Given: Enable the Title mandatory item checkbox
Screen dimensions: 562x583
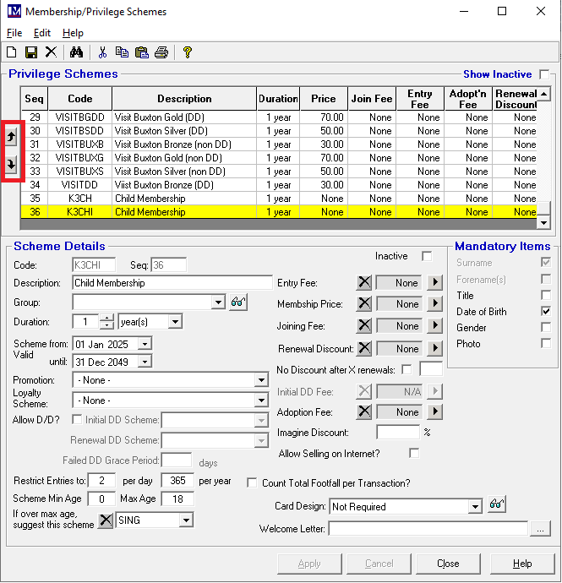Looking at the screenshot, I should 546,295.
